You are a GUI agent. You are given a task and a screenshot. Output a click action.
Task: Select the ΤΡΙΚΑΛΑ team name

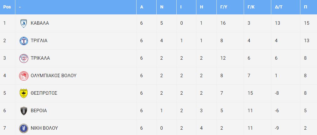pyautogui.click(x=40, y=58)
